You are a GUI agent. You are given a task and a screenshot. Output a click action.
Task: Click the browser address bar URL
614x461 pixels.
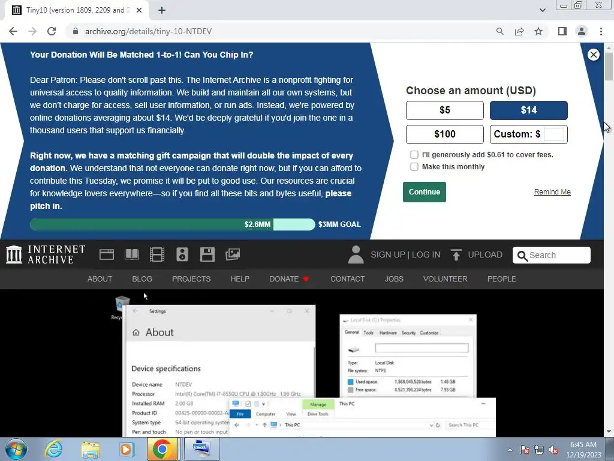149,31
